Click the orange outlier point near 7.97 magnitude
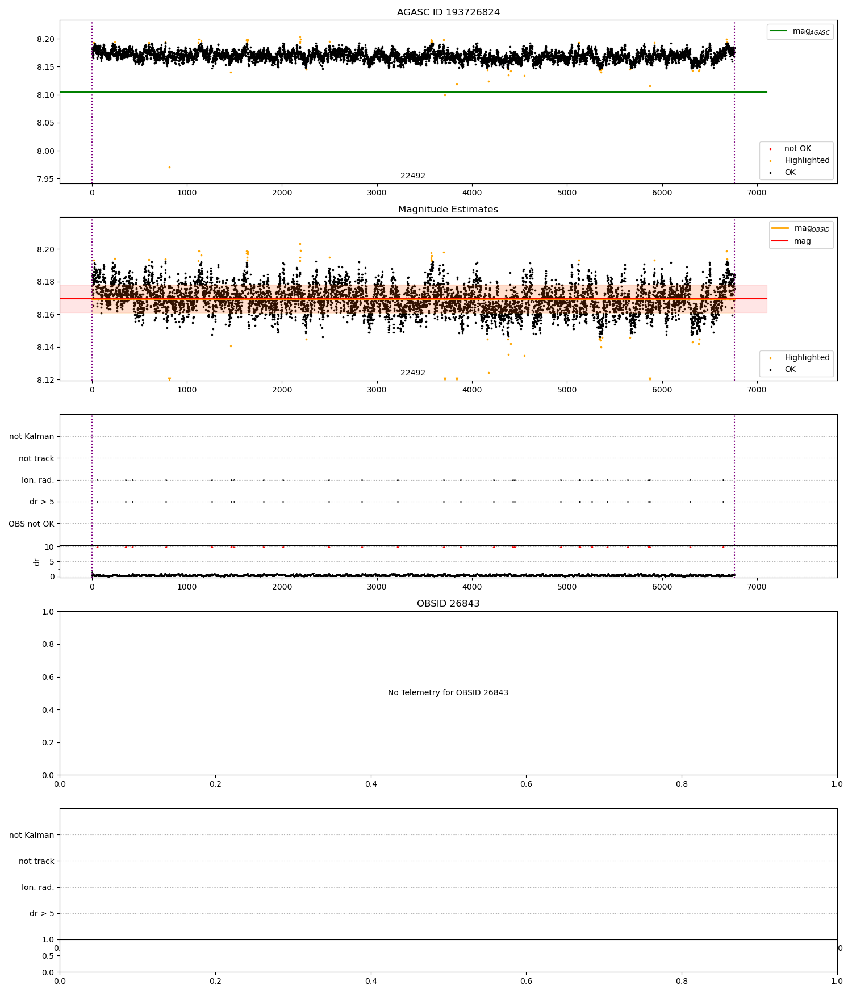This screenshot has width=852, height=994. (169, 167)
